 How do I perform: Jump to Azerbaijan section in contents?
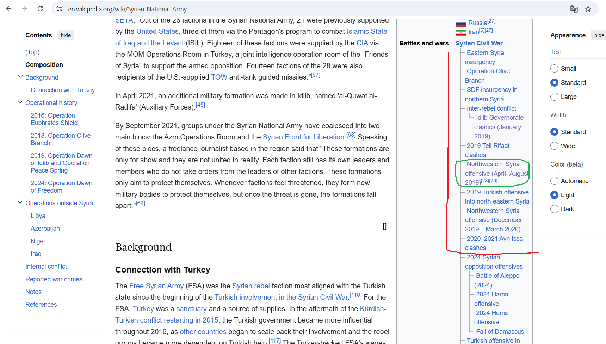tap(45, 229)
